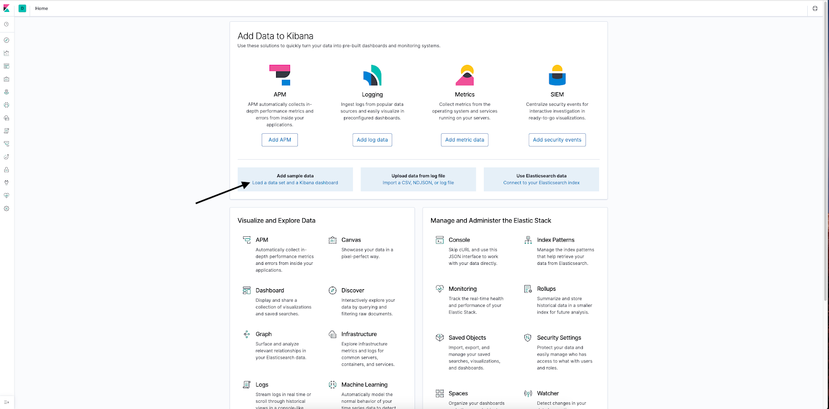Open Canvas from the sidebar icon
Screen dimensions: 829x409
pyautogui.click(x=6, y=79)
